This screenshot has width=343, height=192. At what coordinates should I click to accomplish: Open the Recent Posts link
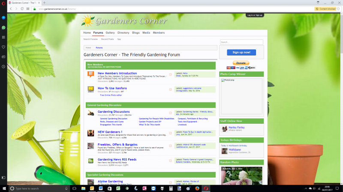click(x=108, y=39)
